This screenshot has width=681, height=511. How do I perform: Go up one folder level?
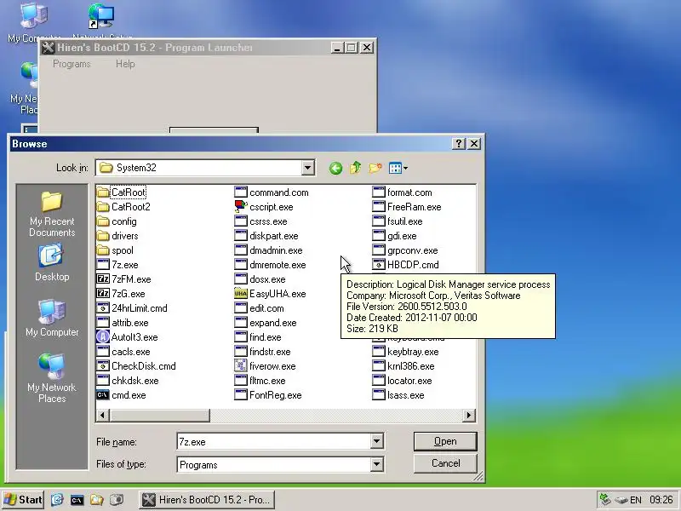point(355,168)
